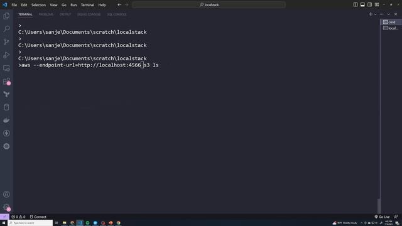
Task: Click the aws s3 ls command line
Action: pos(88,65)
